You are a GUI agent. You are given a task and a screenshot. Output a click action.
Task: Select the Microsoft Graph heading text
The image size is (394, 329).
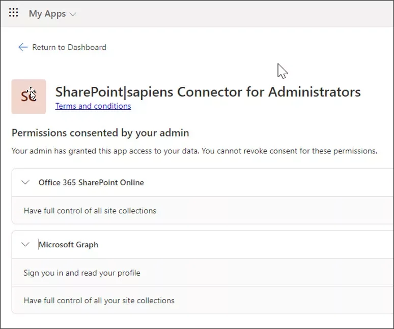[x=68, y=245]
